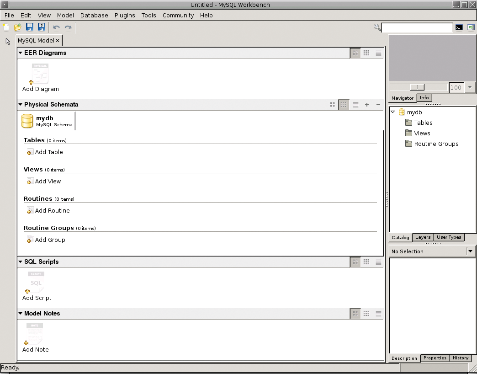Switch to the Info tab
The height and width of the screenshot is (374, 477).
[x=424, y=98]
